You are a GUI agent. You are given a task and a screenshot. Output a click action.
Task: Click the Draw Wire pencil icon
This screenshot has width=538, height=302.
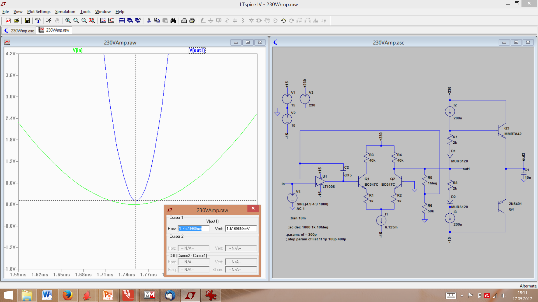[203, 20]
